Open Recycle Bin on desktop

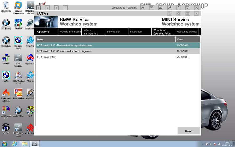[x=6, y=7]
